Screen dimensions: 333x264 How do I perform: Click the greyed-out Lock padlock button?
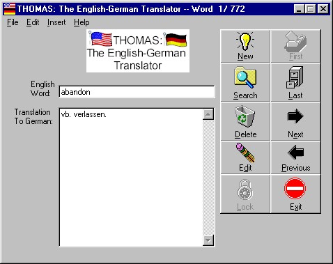click(x=245, y=194)
